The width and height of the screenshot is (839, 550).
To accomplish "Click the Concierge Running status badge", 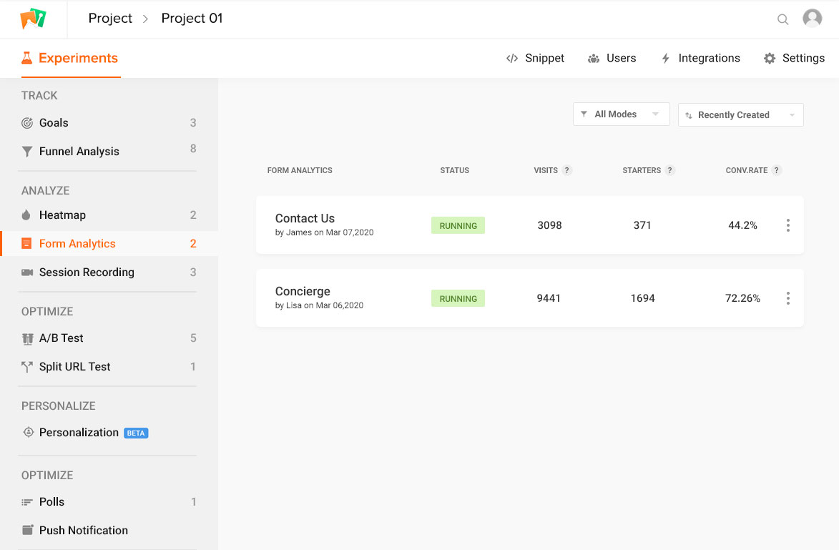I will pos(458,298).
